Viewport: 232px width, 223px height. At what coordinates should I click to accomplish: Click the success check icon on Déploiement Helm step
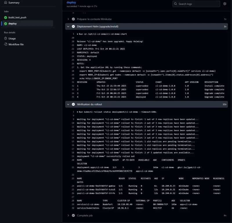(73, 27)
